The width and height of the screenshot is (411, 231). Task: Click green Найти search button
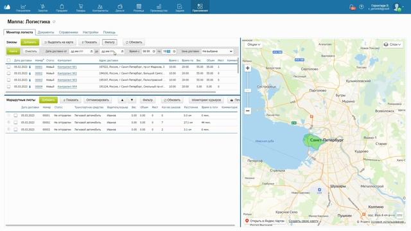pyautogui.click(x=13, y=51)
